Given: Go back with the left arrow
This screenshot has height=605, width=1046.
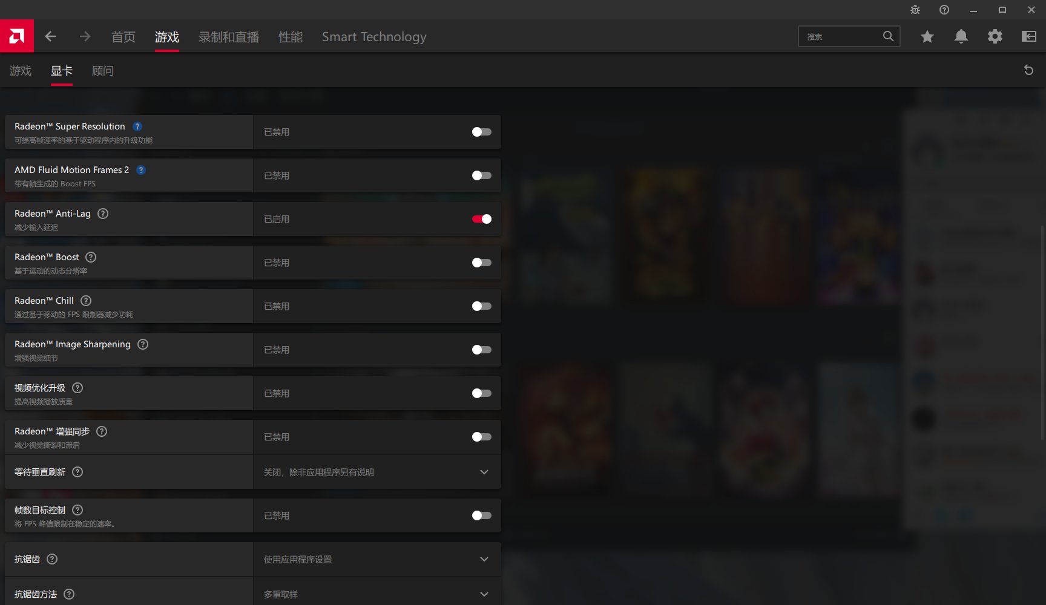Looking at the screenshot, I should 50,36.
